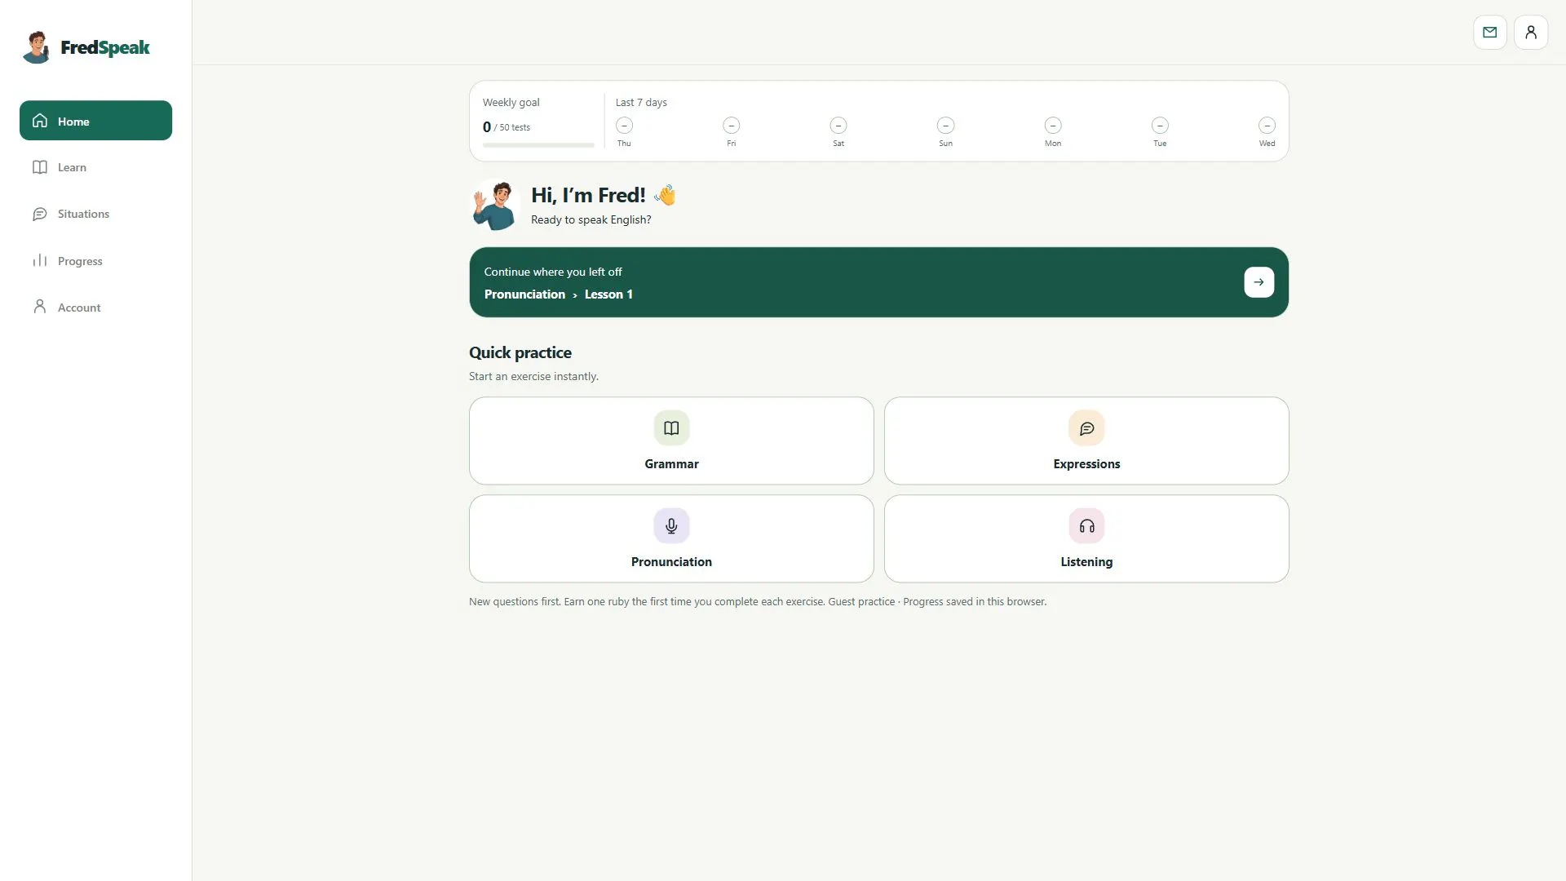
Task: Click the Continue where you left off banner
Action: 878,282
